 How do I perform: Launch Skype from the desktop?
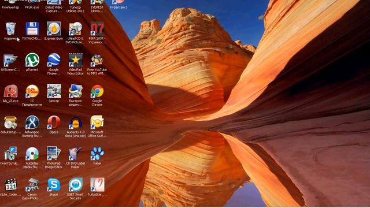tap(54, 185)
